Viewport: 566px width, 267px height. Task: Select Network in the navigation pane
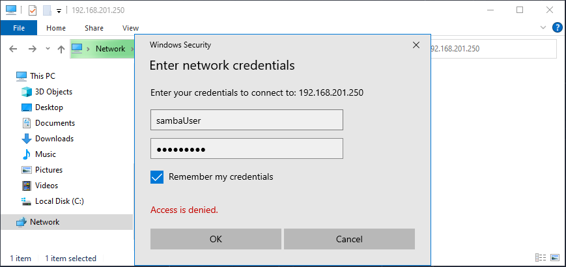pyautogui.click(x=44, y=222)
